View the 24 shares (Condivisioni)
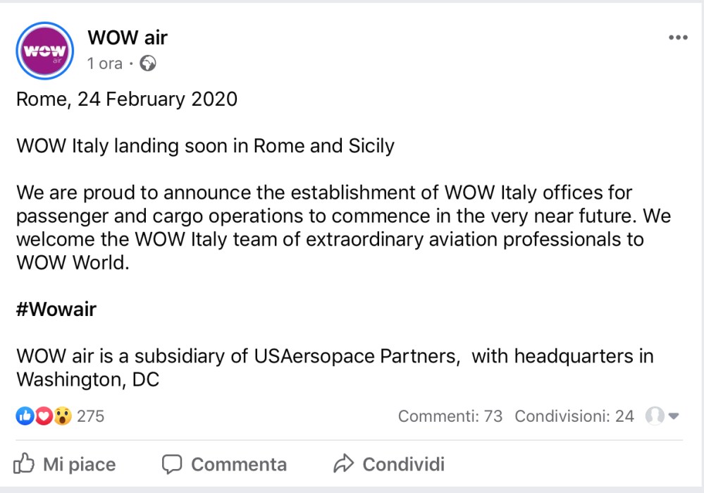Viewport: 704px width, 493px height. [574, 416]
